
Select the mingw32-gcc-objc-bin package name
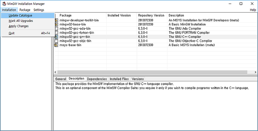tap(75, 41)
